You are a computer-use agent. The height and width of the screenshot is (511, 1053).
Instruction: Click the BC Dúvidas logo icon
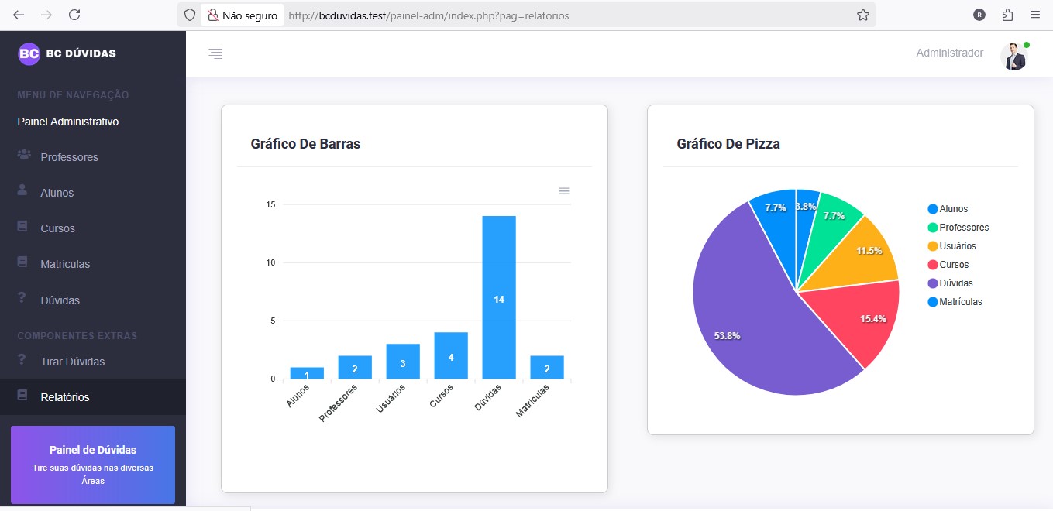(x=29, y=53)
